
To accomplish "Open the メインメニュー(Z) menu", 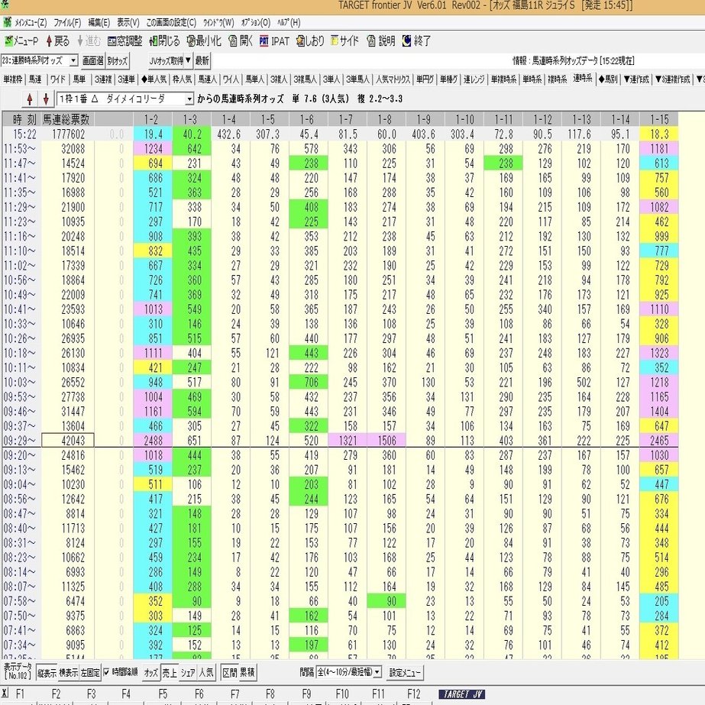I will [31, 22].
